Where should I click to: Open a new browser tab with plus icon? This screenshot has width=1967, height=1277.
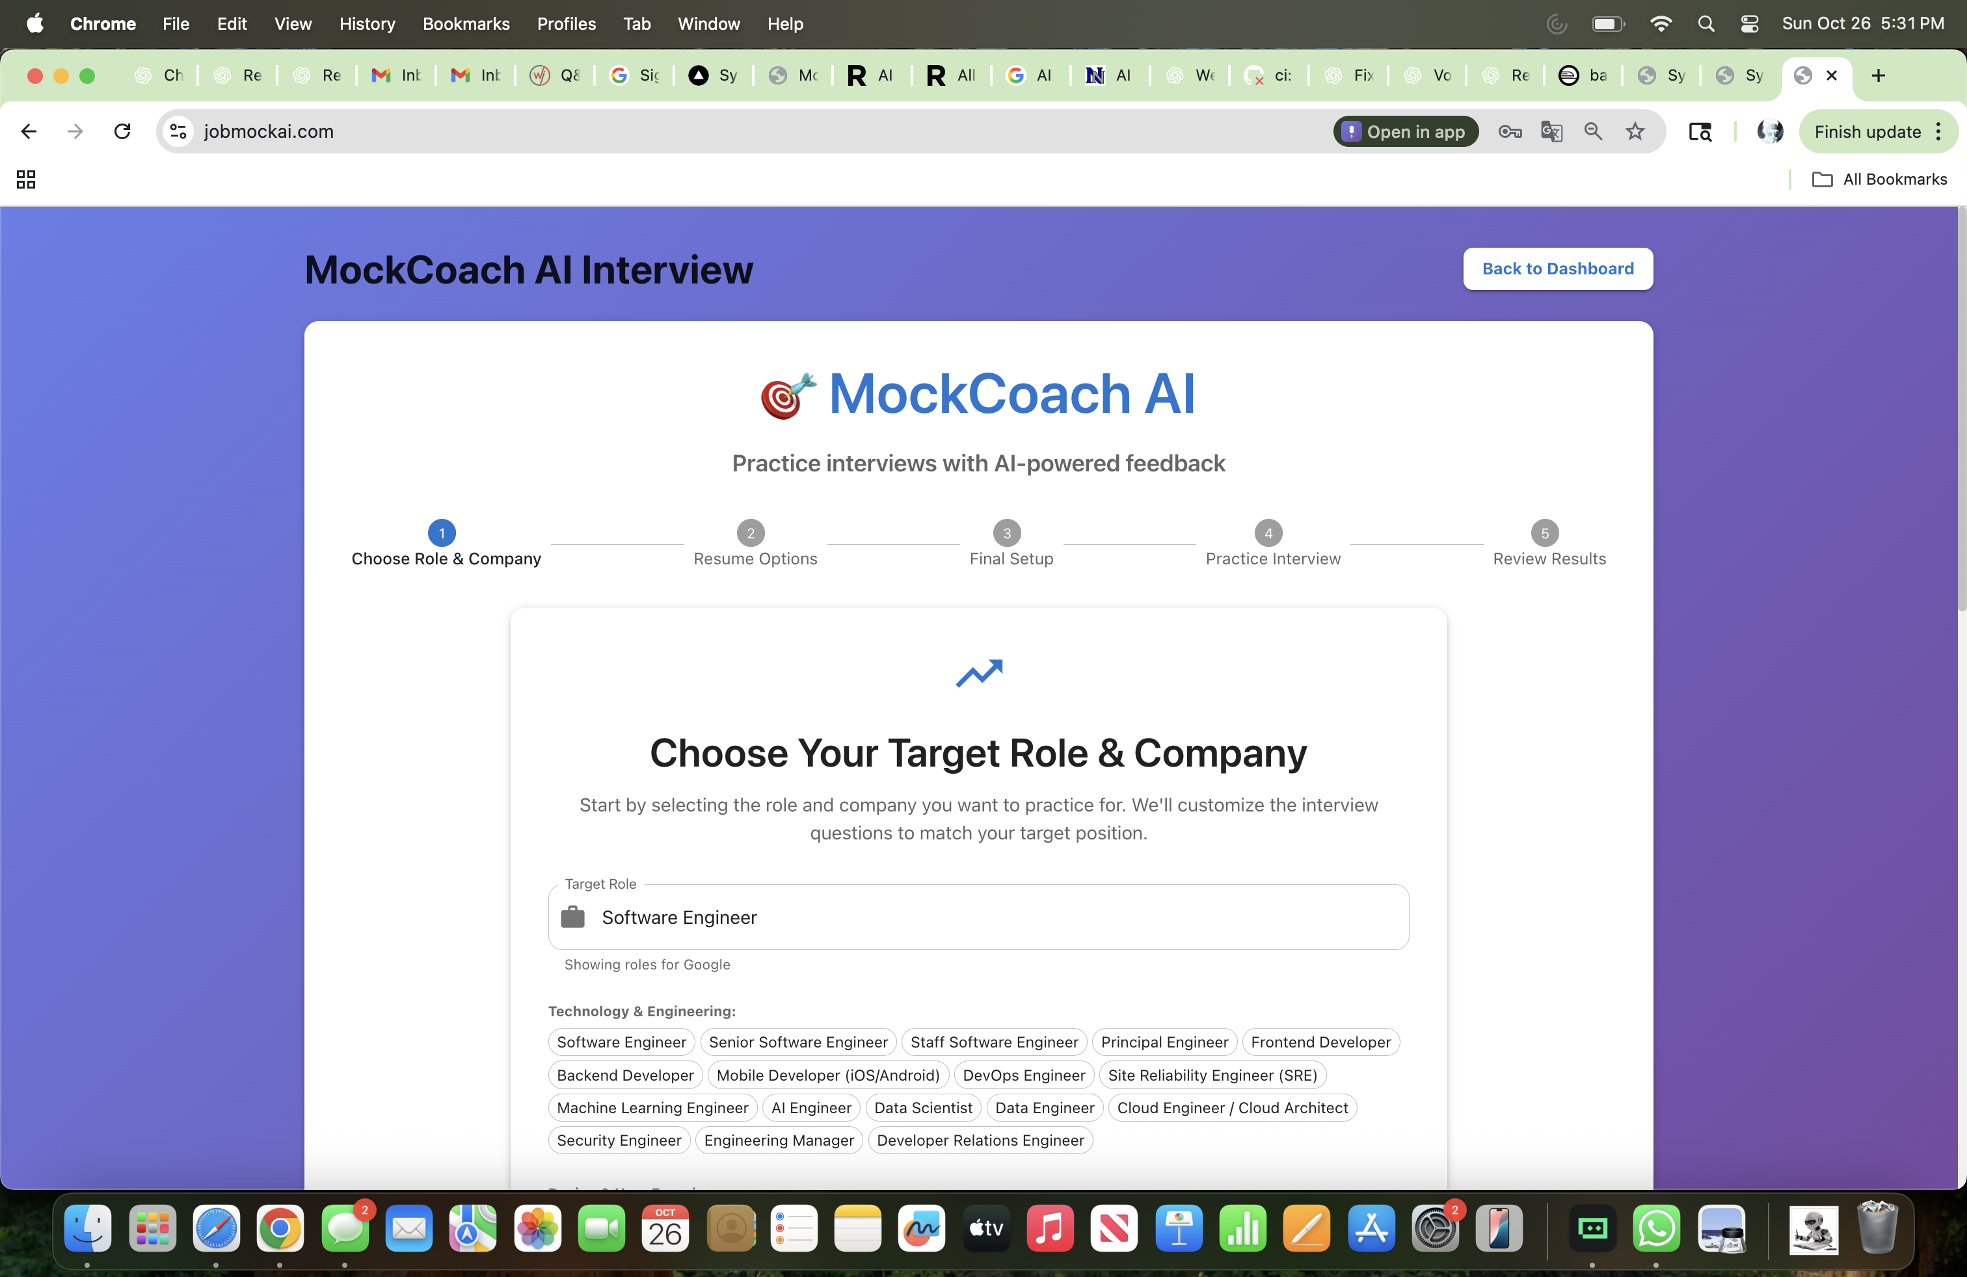(1878, 75)
